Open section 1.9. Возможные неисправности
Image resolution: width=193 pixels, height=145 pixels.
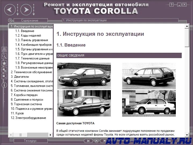[x=34, y=68]
